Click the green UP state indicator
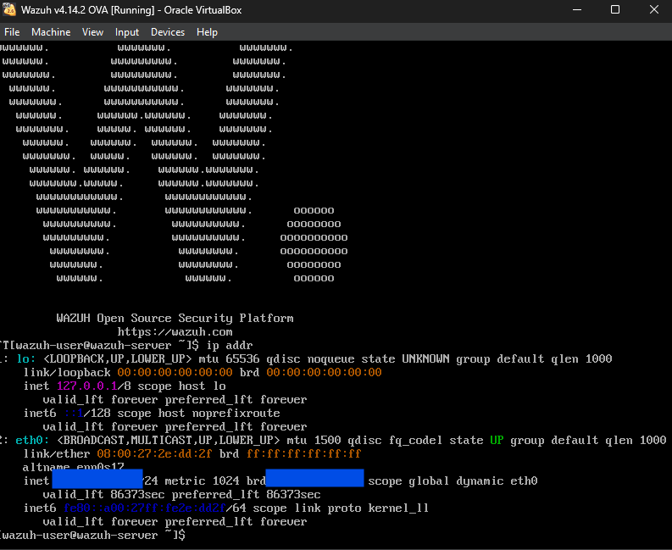 (x=497, y=441)
